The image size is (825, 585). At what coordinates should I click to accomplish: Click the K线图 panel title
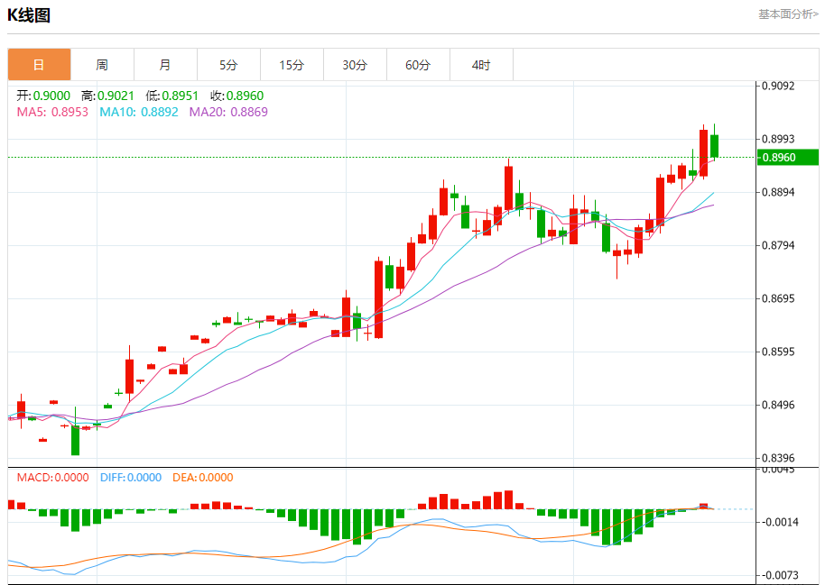pos(29,15)
